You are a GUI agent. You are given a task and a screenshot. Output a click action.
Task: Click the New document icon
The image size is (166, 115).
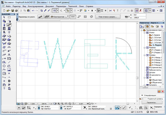point(4,10)
